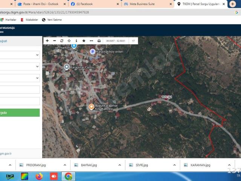The height and width of the screenshot is (181, 241).
Task: Switch to Posta - İlhami Etci Outlook tab
Action: point(41,4)
